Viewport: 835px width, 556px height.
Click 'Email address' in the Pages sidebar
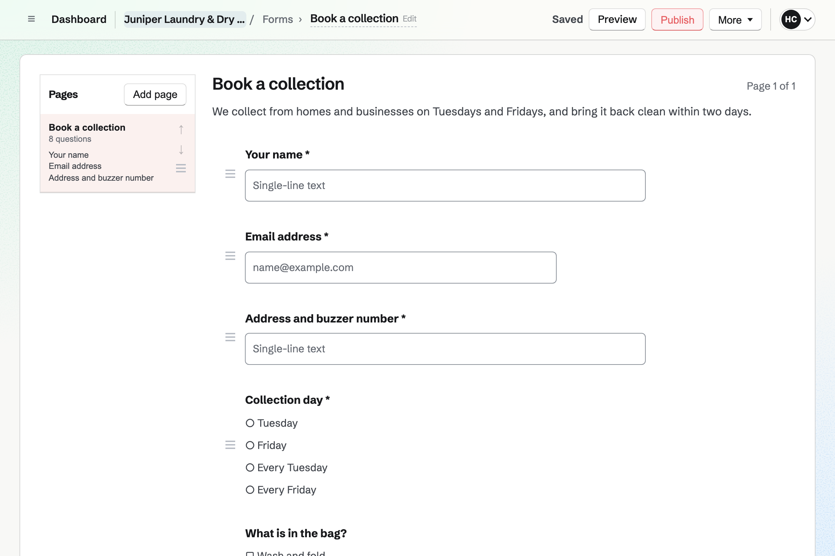click(75, 166)
